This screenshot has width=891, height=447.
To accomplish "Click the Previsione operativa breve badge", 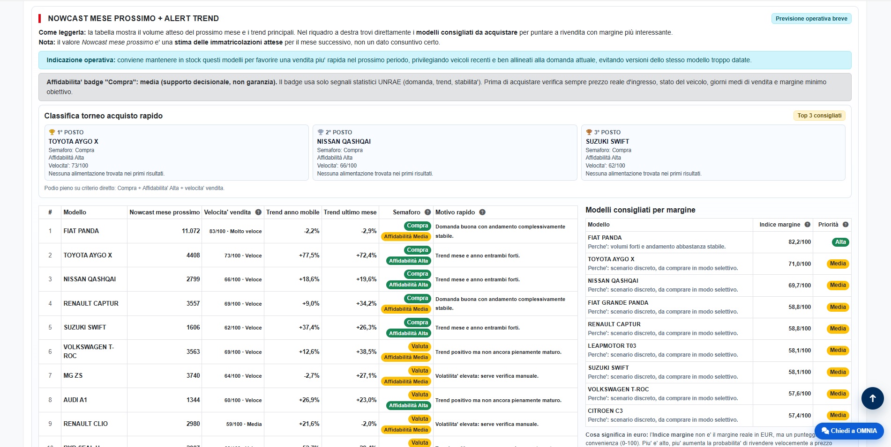I will (x=811, y=19).
